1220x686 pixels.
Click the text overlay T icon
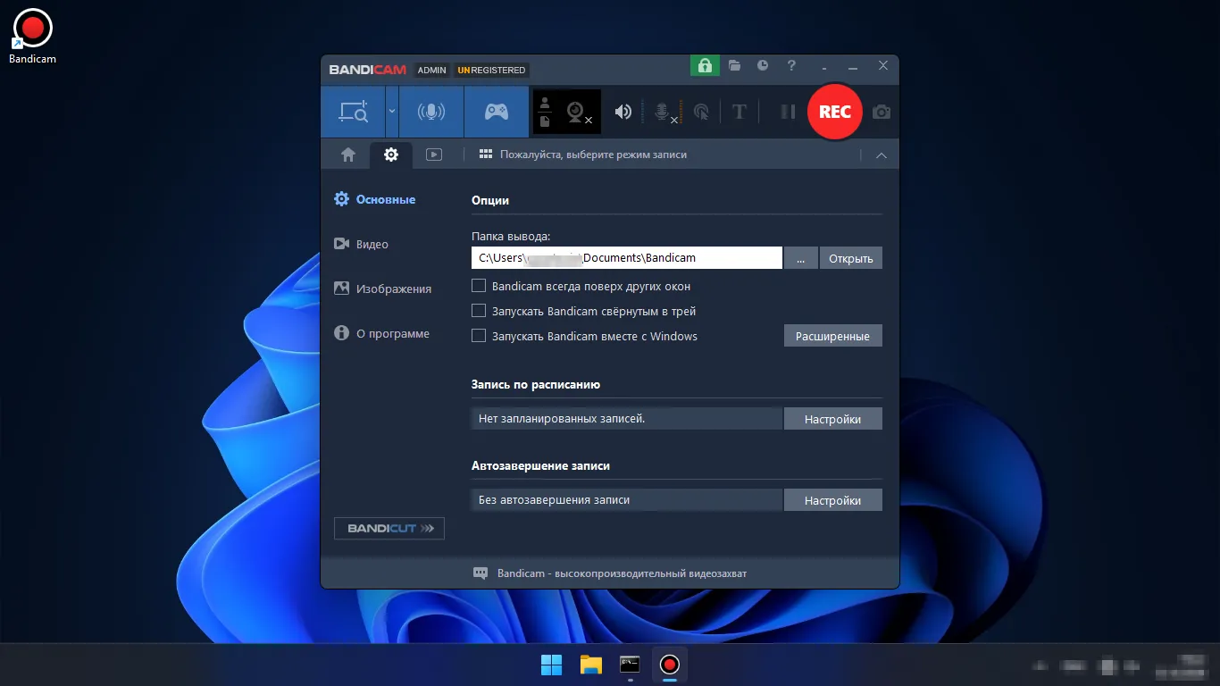tap(740, 112)
